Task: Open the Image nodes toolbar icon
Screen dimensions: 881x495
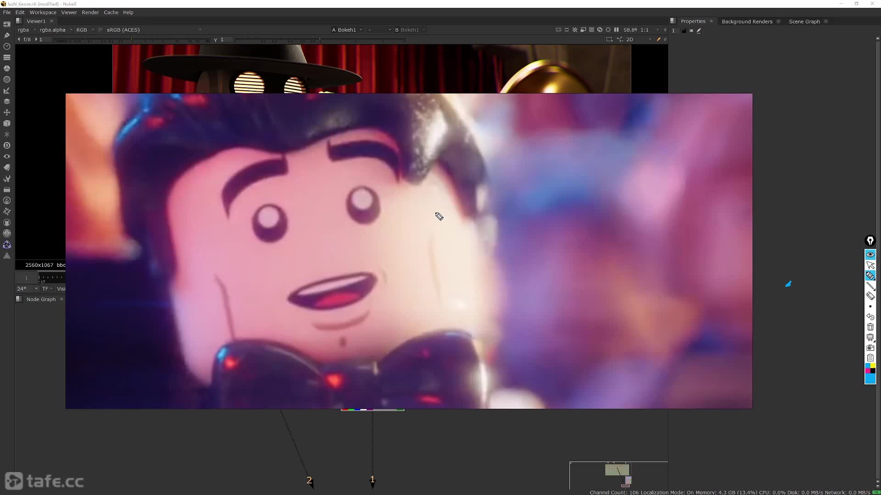Action: point(7,24)
